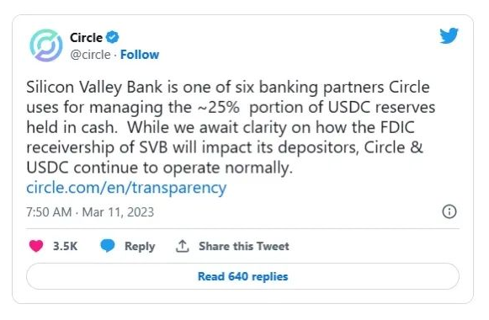Click the share upload arrow icon
Screen dimensions: 489x320
click(183, 246)
